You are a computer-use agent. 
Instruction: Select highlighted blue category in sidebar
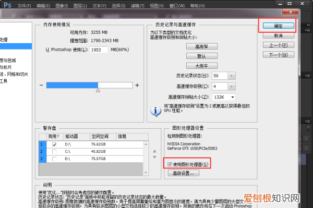[16, 46]
